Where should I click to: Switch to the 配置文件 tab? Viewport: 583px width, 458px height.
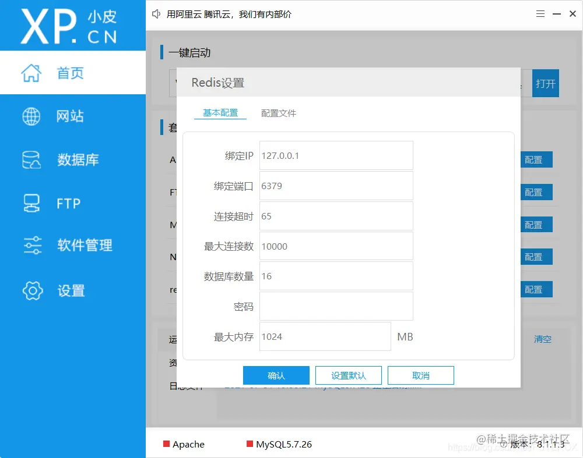tap(279, 113)
